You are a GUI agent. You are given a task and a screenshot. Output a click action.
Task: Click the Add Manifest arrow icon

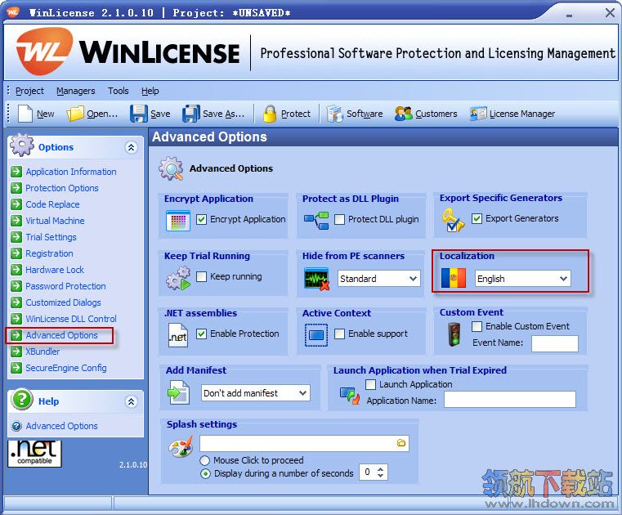[178, 392]
